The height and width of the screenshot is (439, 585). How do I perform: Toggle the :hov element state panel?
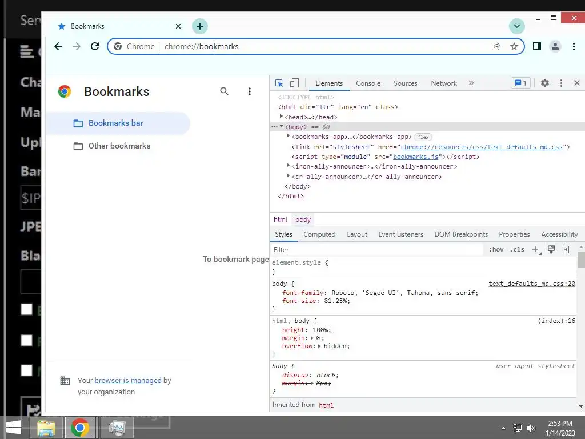(x=496, y=249)
